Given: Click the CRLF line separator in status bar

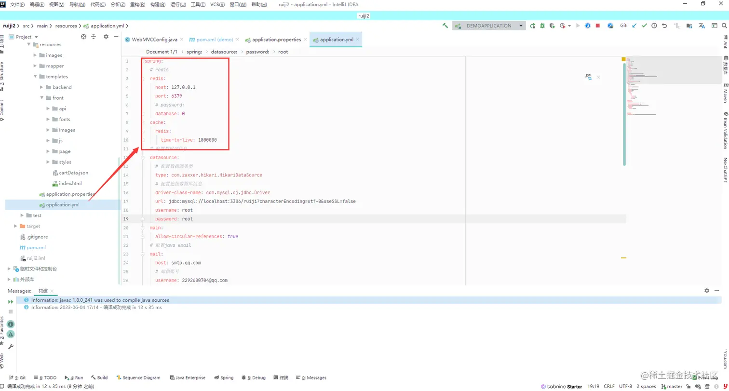Looking at the screenshot, I should (x=609, y=386).
